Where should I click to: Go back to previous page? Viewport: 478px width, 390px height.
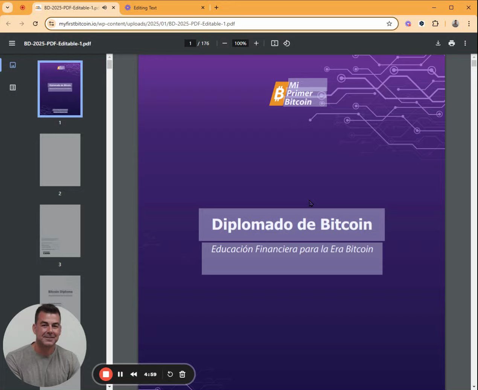click(x=8, y=24)
